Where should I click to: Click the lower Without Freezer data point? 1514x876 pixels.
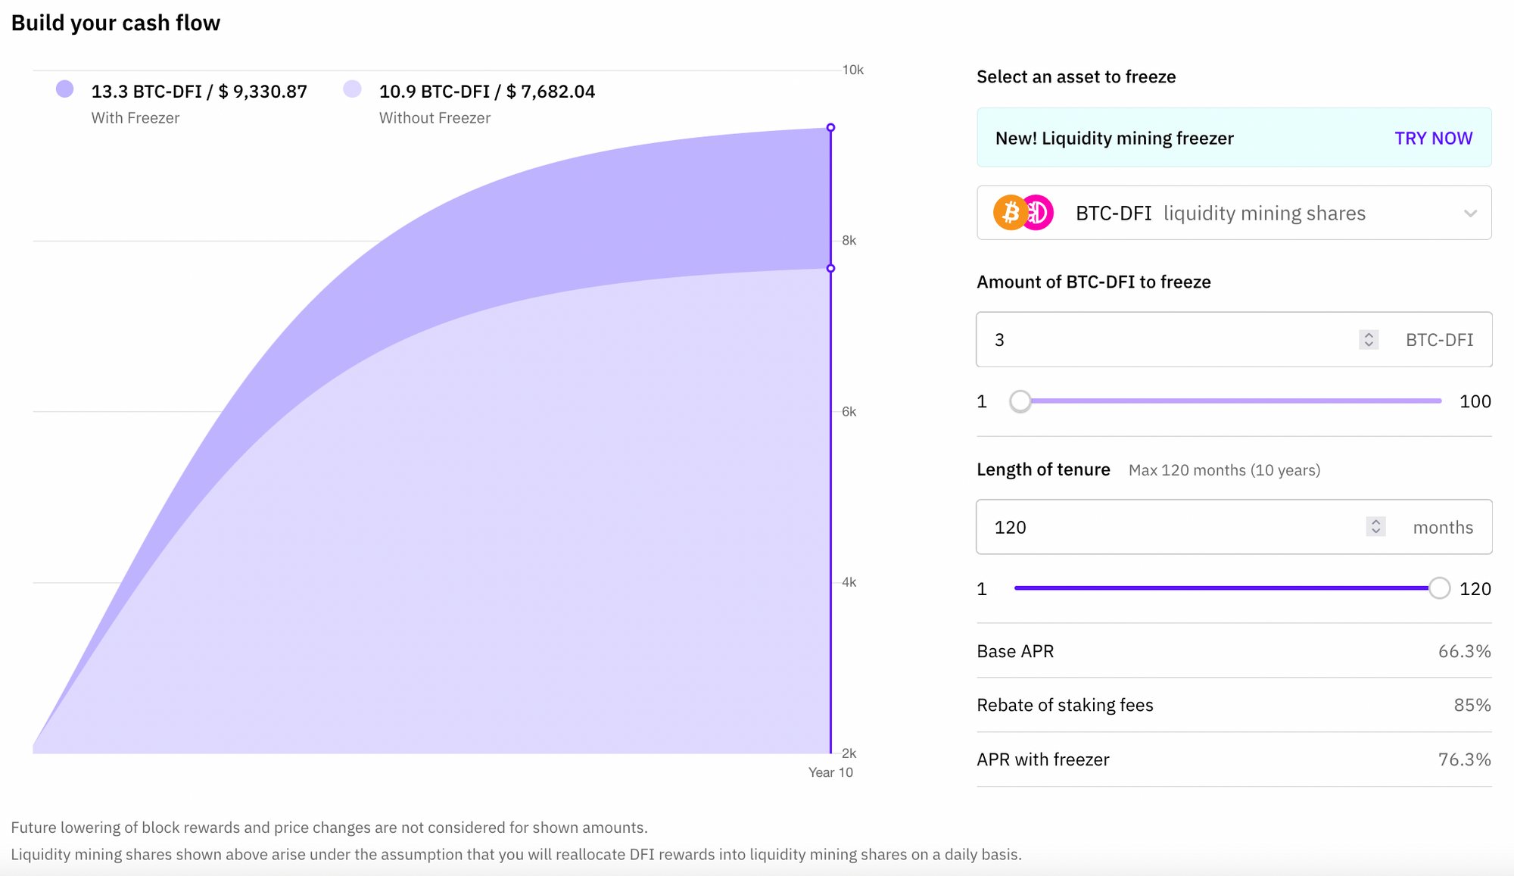830,268
